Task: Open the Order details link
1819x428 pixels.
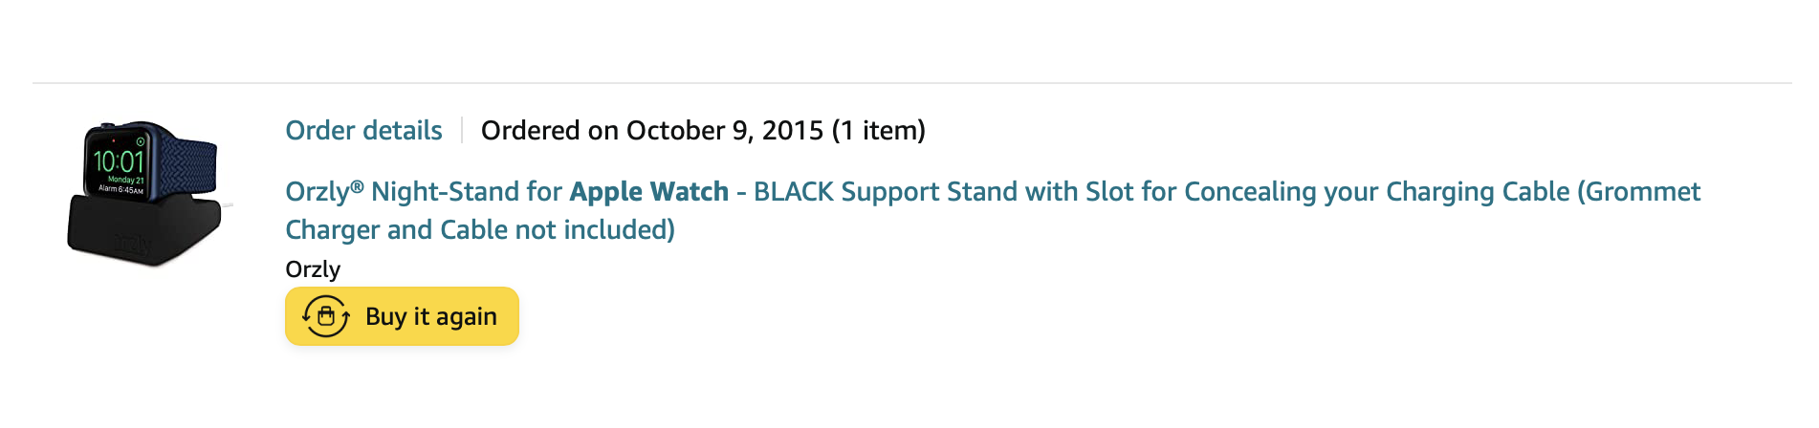Action: click(363, 131)
